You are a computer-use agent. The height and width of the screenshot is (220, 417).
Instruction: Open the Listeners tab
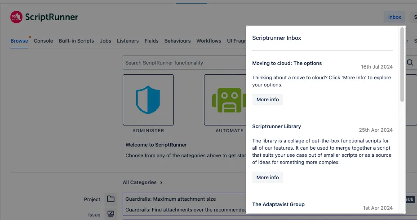click(x=128, y=41)
